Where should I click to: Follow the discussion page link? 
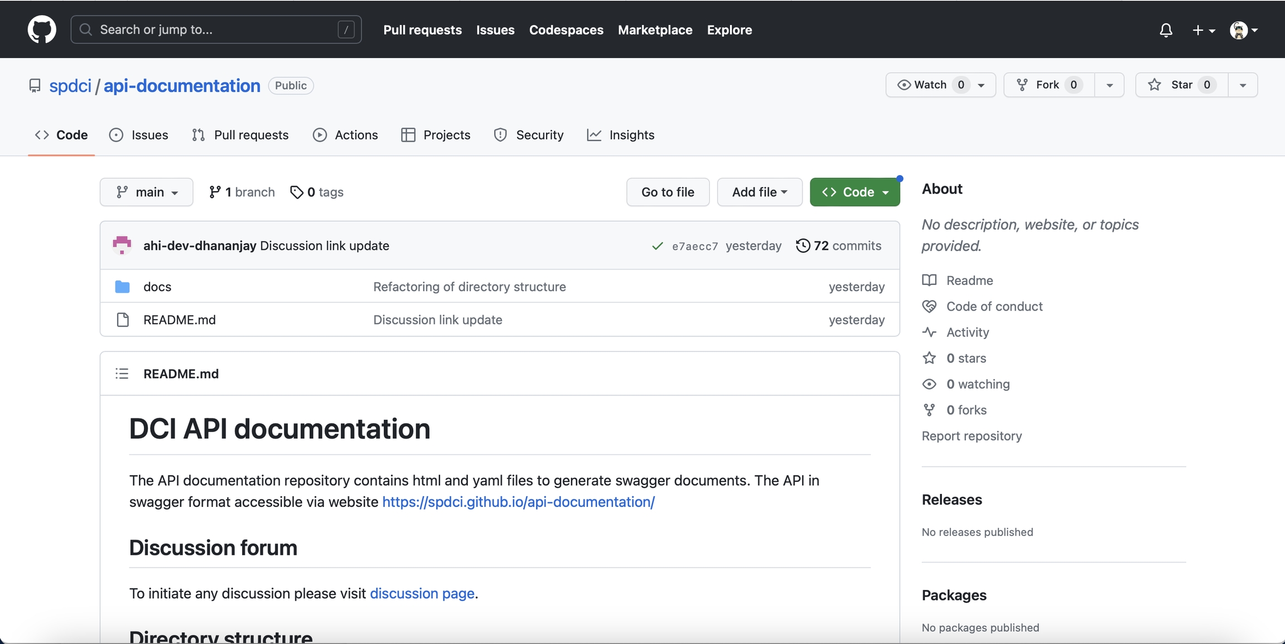tap(422, 593)
